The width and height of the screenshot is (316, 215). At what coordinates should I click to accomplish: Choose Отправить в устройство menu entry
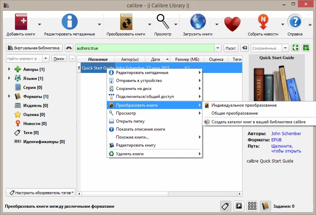pos(155,81)
